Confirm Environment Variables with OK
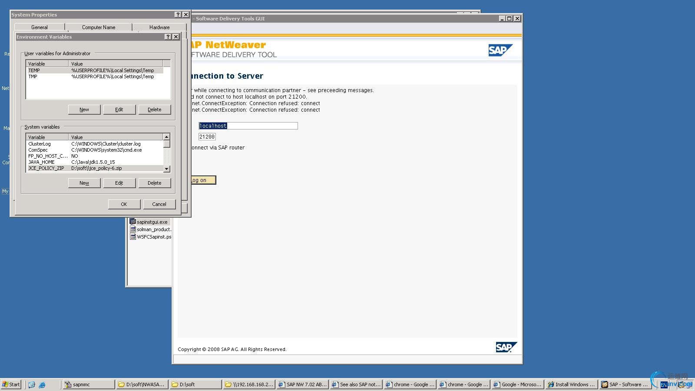 tap(124, 204)
